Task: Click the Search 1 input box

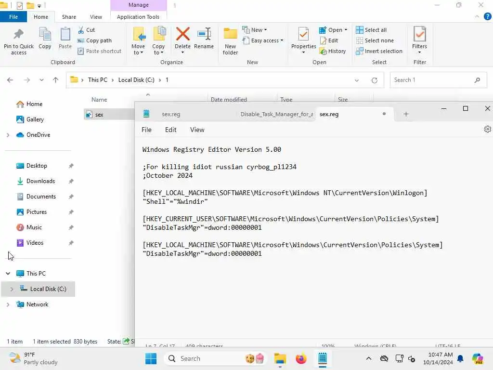Action: click(438, 80)
